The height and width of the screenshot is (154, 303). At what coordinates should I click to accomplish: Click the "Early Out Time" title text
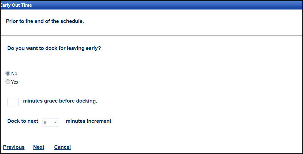click(16, 5)
